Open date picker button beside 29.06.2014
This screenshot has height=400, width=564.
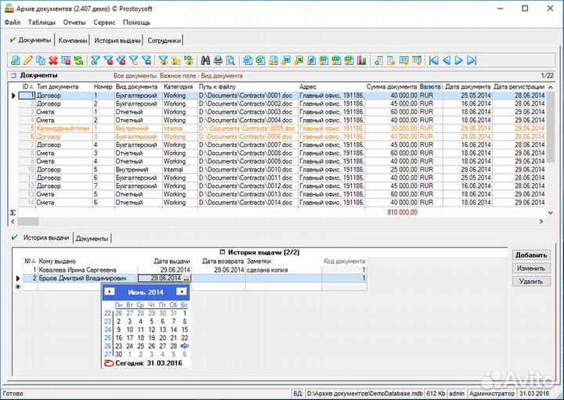coord(186,278)
